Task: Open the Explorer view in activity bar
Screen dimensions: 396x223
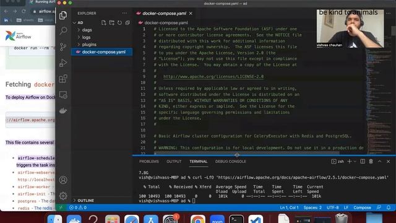Action: [63, 15]
